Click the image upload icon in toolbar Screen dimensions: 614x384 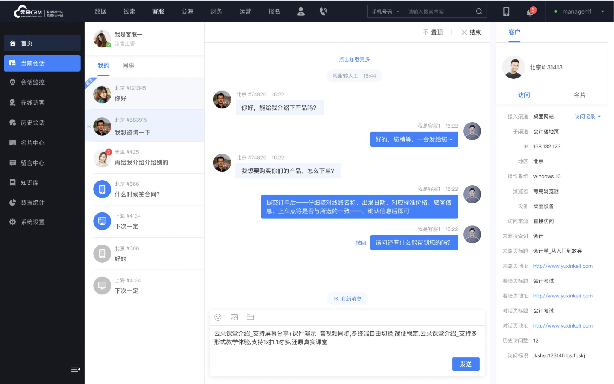click(x=234, y=317)
